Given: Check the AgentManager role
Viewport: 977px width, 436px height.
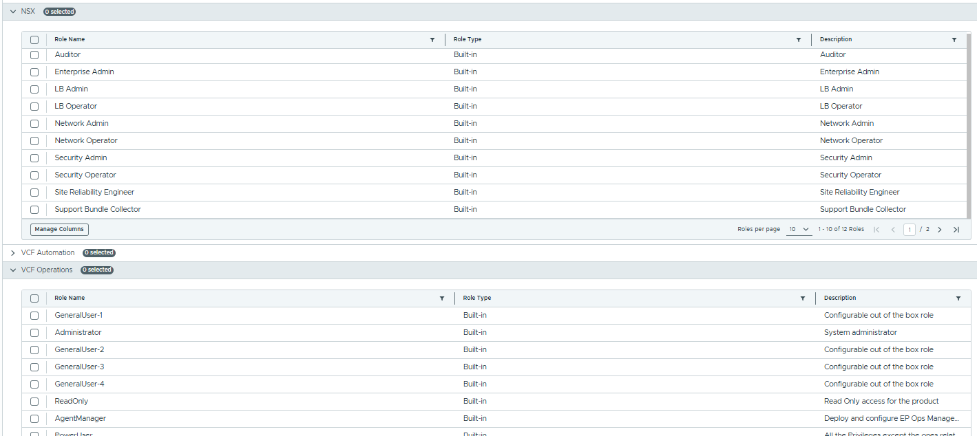Looking at the screenshot, I should coord(34,419).
